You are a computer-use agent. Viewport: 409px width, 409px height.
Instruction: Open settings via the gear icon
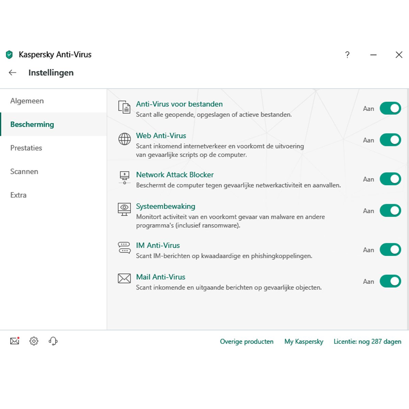click(34, 341)
